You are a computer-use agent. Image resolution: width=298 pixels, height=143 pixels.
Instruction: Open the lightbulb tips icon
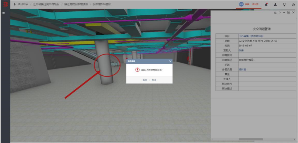coord(284,4)
